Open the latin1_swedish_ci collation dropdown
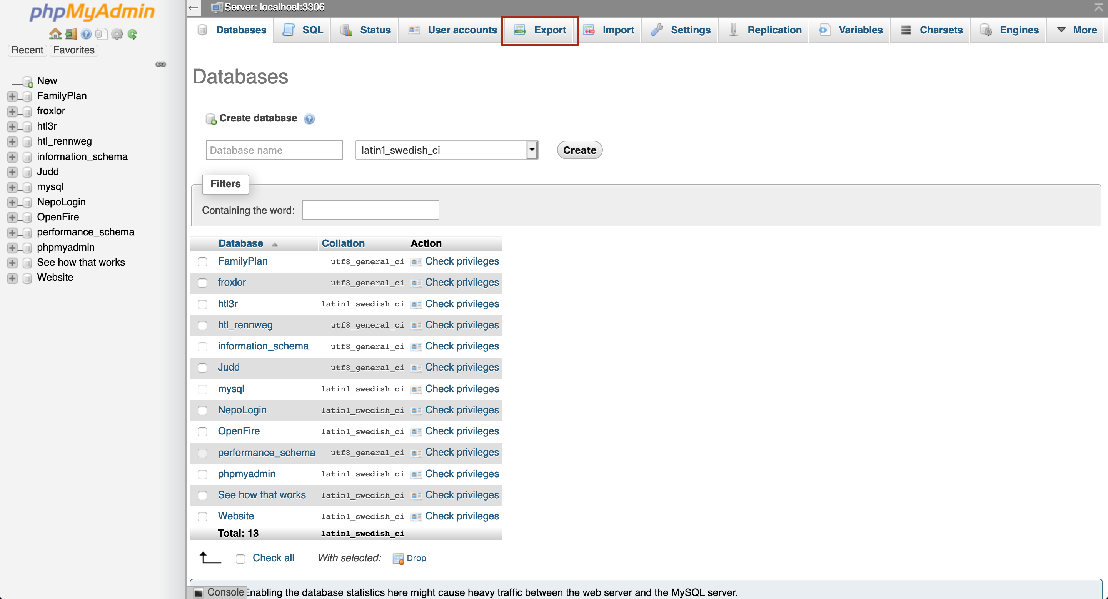 pos(446,150)
